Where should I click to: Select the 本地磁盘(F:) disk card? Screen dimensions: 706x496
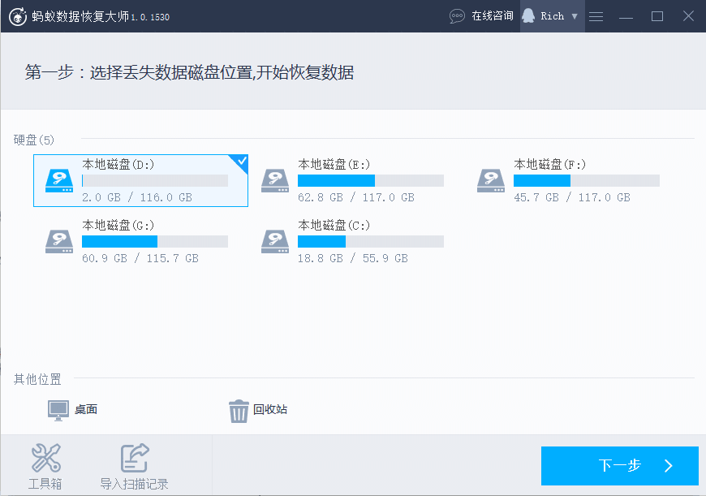[x=572, y=180]
